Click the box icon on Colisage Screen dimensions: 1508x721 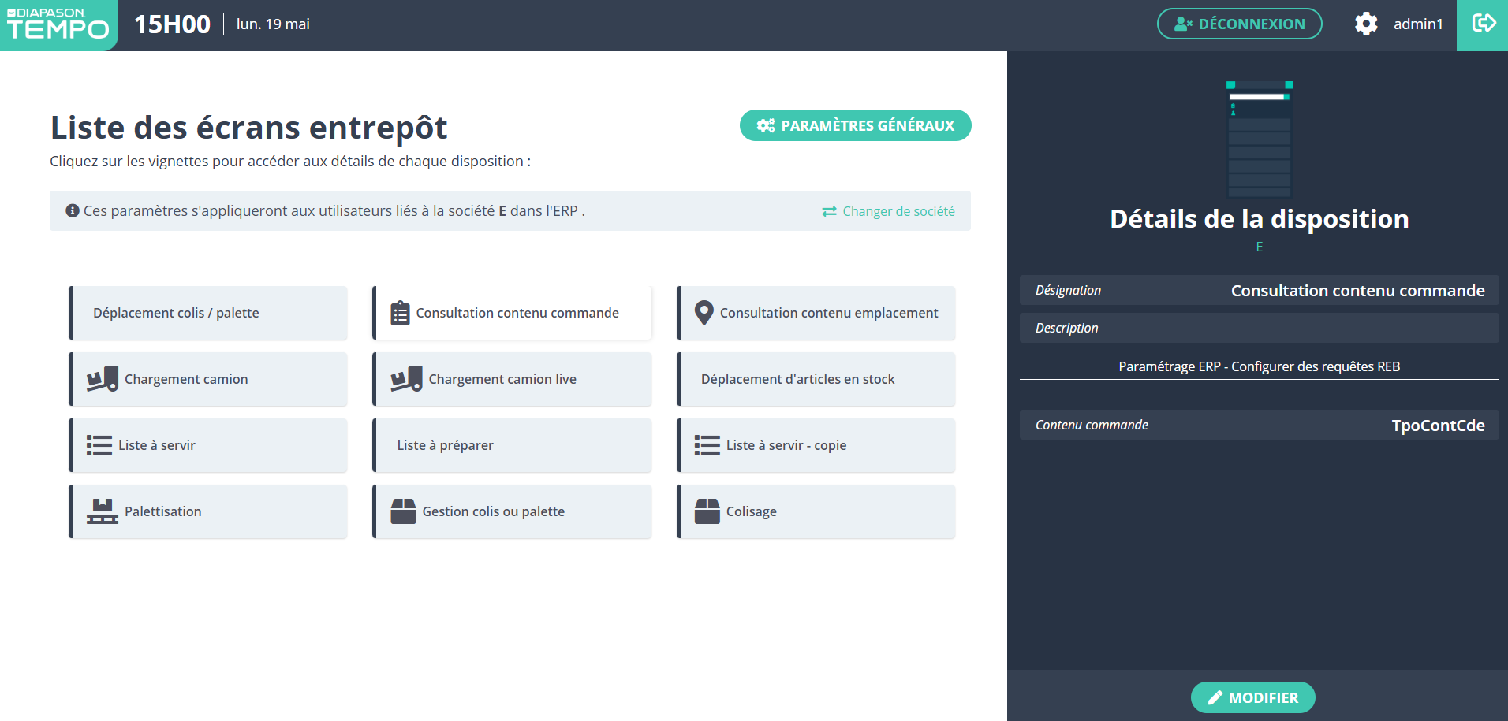coord(707,511)
